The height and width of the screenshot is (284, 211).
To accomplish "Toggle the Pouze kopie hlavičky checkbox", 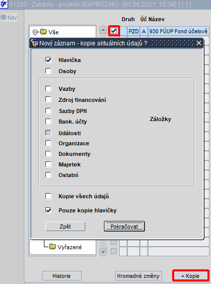I will [x=48, y=210].
